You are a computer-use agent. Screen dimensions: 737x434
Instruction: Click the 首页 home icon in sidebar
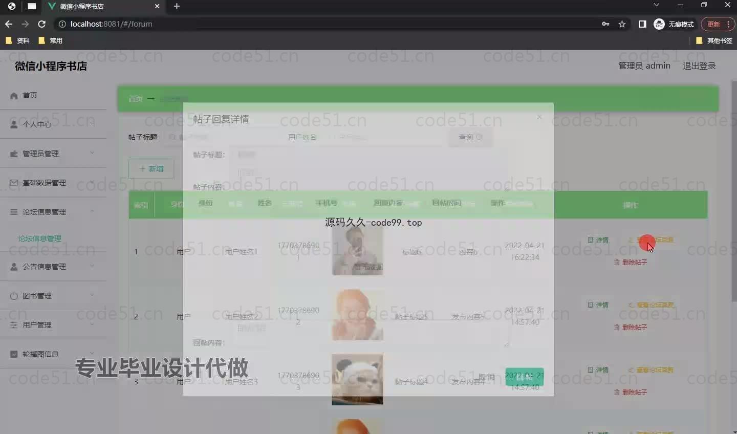pos(14,95)
